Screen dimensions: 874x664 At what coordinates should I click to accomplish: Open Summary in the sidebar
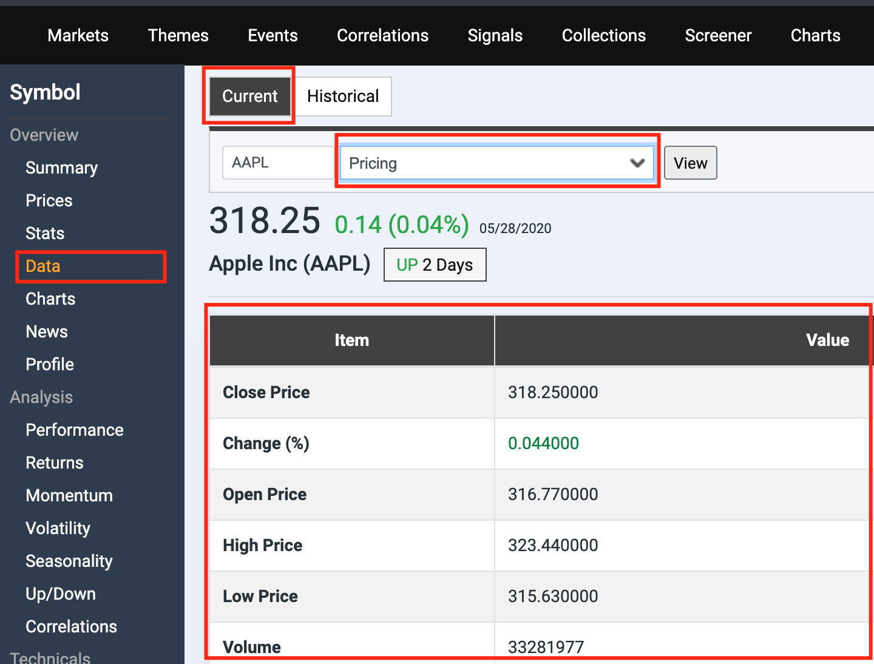[61, 168]
